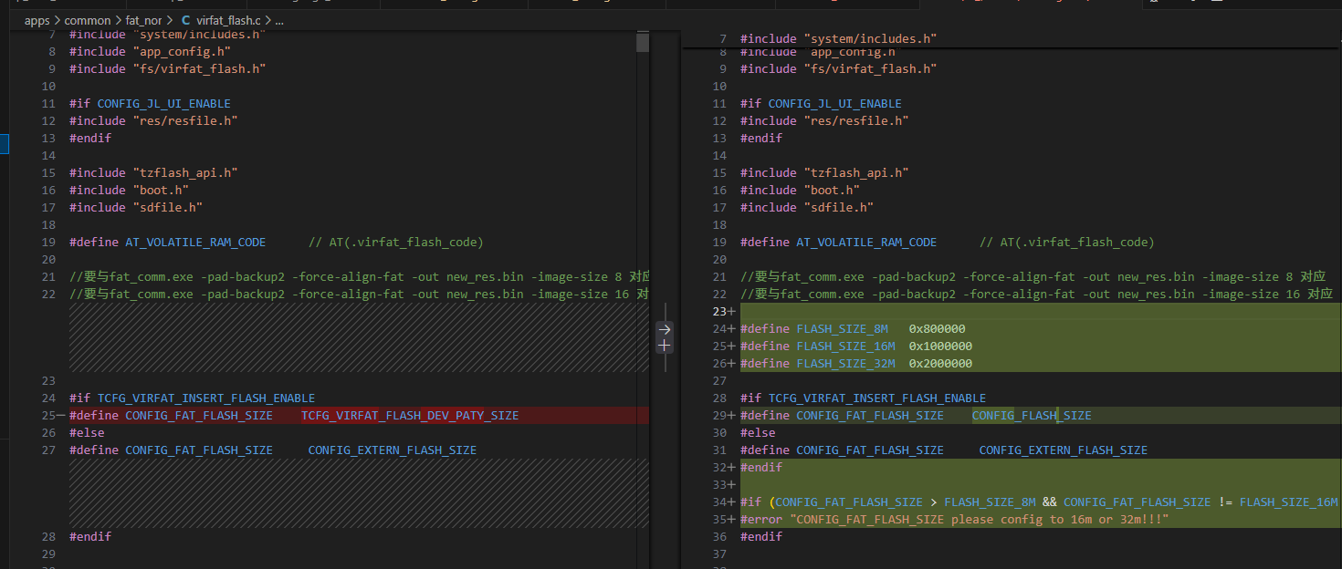Click "tzflash_api.h" include in the left pane
This screenshot has width=1342, height=569.
click(186, 172)
